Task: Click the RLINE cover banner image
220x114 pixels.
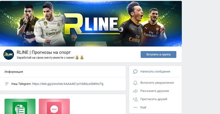Action: (91, 24)
